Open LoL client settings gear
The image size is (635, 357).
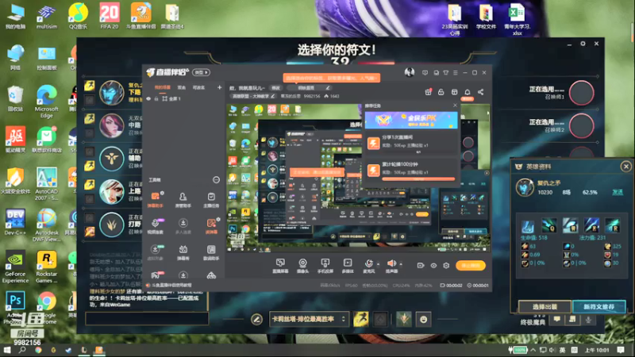(583, 44)
